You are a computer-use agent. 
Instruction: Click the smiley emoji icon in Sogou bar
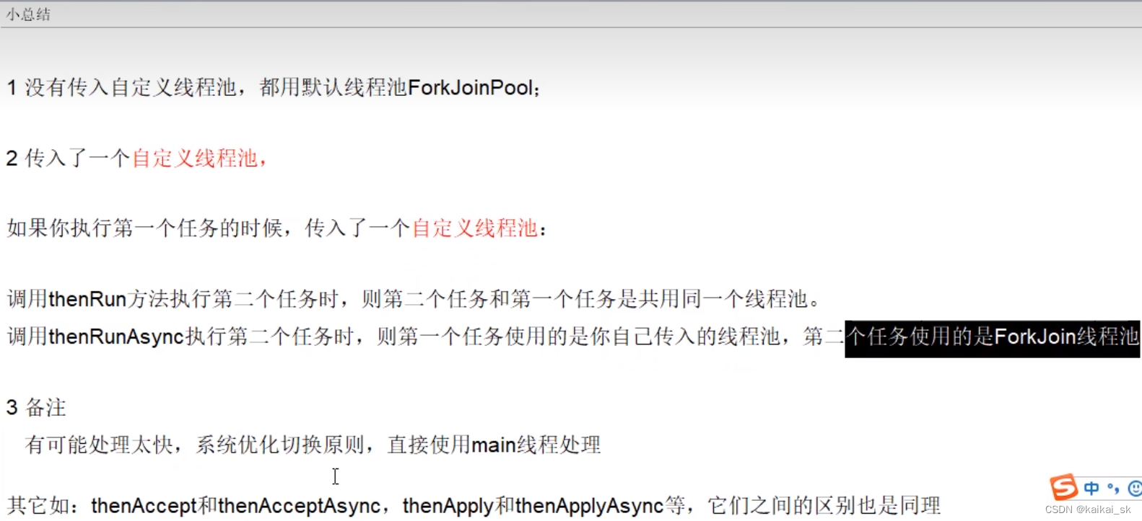[x=1135, y=489]
